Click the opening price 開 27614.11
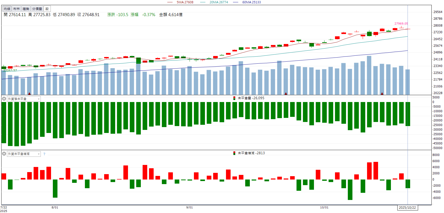The image size is (444, 213). 15,15
